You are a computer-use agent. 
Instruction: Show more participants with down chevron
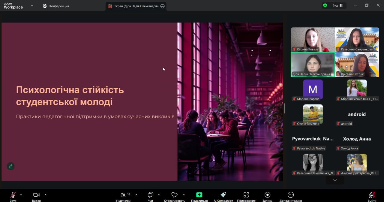(335, 180)
